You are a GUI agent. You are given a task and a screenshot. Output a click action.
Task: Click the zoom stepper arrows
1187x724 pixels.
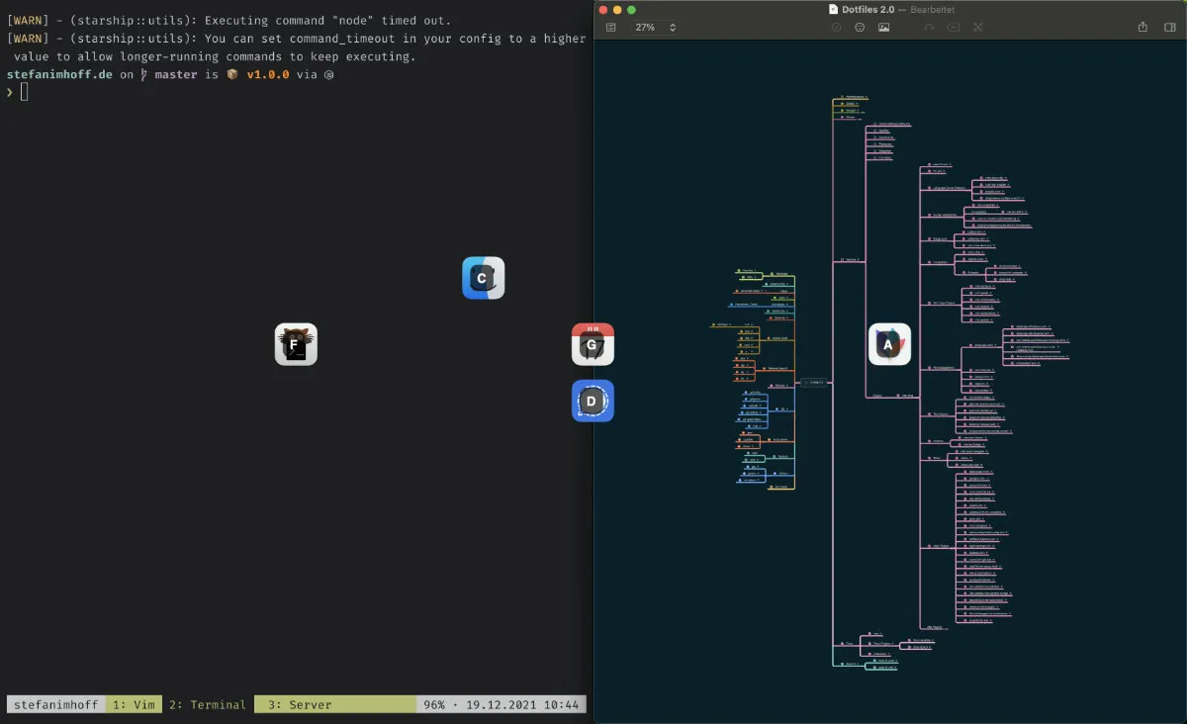(x=673, y=28)
